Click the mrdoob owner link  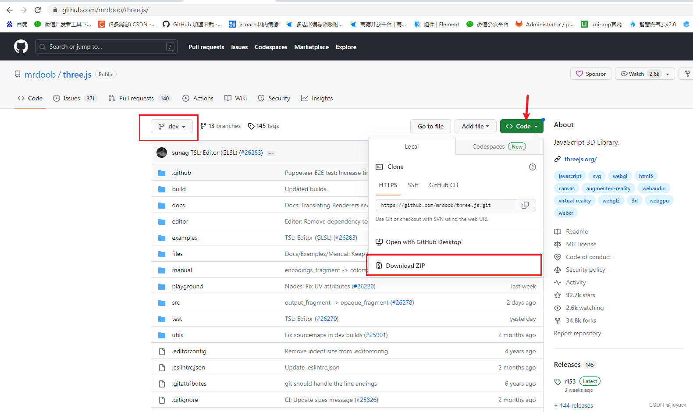click(40, 75)
